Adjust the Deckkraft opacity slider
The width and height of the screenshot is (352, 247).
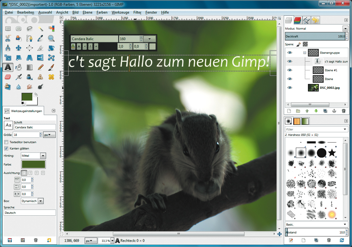pyautogui.click(x=315, y=36)
